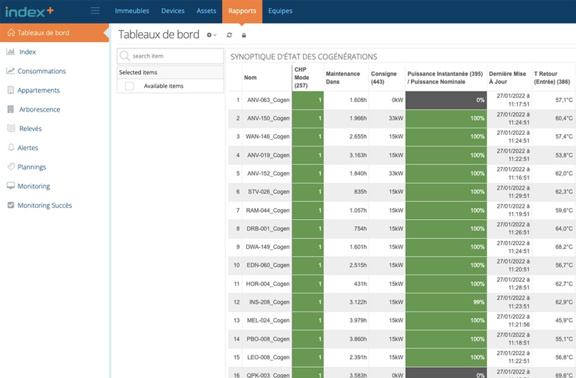Click the search item input field

(175, 56)
